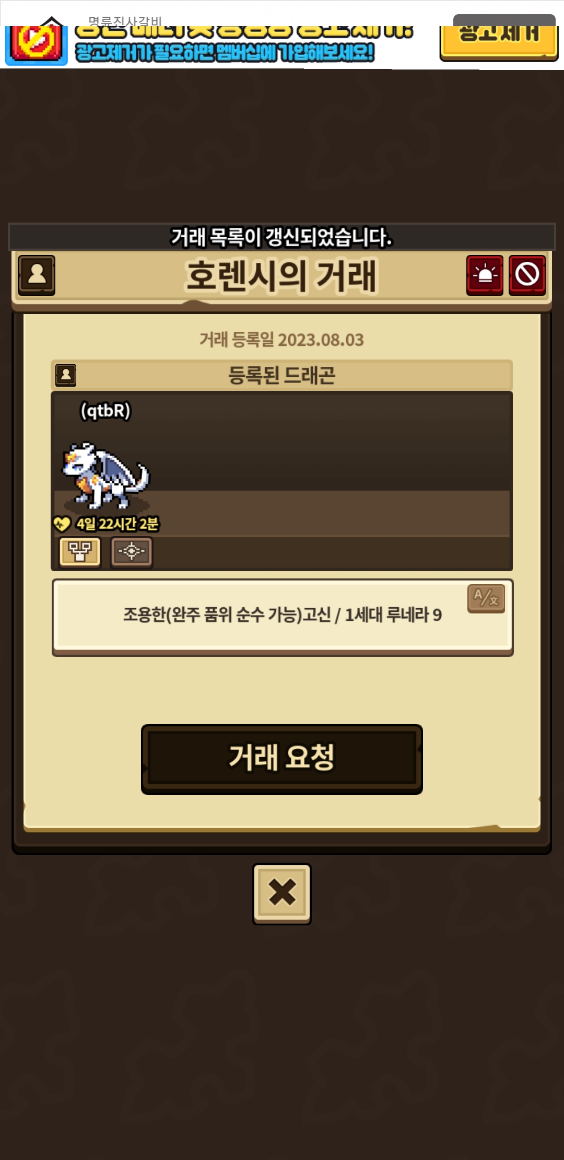Open the dragon detail crosshair icon

pyautogui.click(x=131, y=552)
